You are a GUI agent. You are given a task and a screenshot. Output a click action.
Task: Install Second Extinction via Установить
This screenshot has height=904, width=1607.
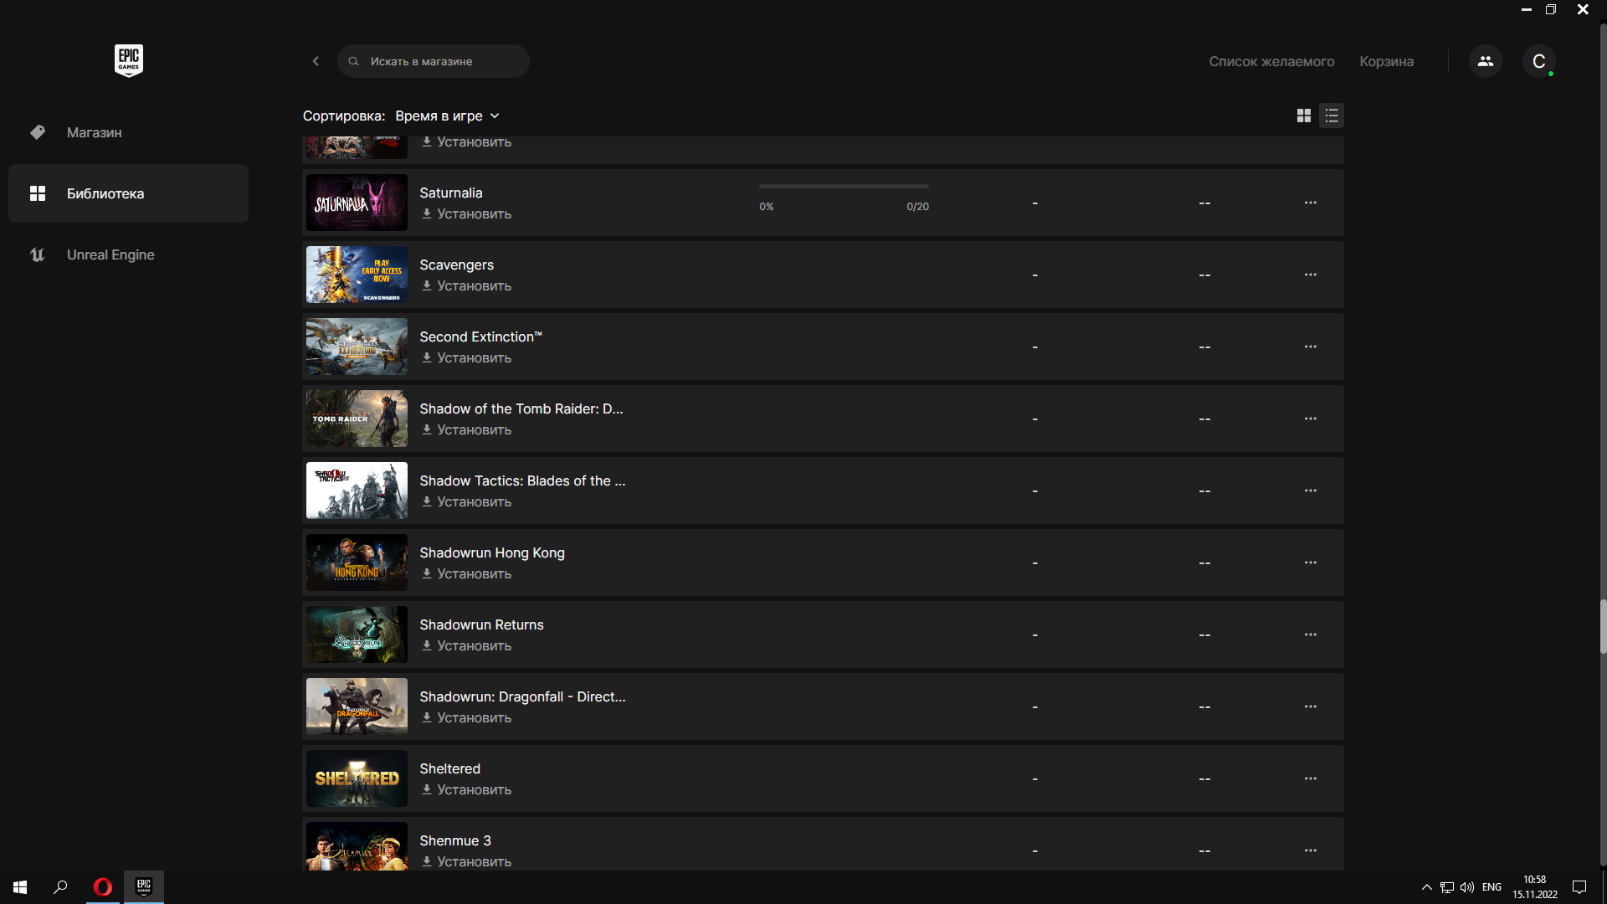[x=466, y=358]
